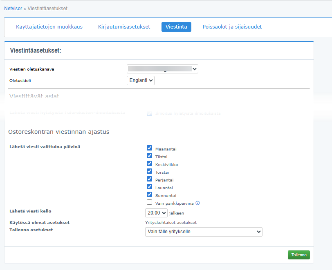Click the green Tallenna button
The image size is (332, 270).
(299, 255)
